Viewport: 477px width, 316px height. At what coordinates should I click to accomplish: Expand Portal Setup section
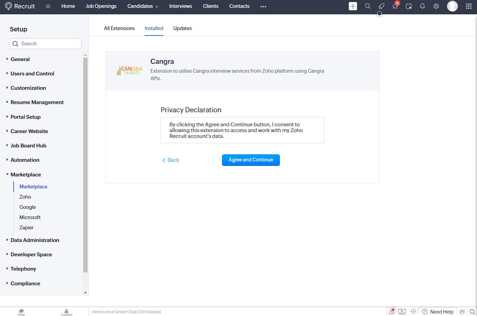(26, 117)
